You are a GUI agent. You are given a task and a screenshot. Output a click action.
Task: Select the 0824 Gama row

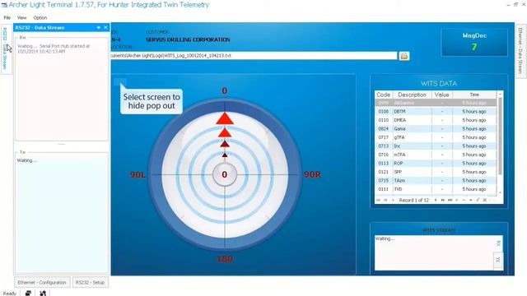tap(436, 129)
